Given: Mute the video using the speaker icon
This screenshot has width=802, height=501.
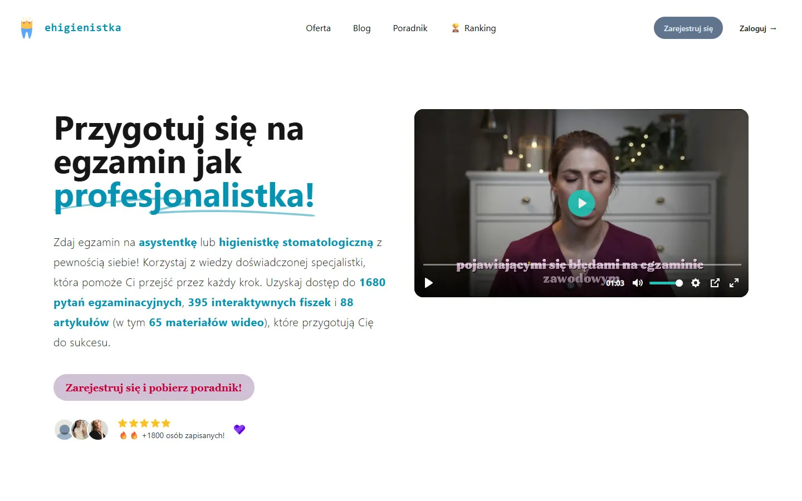Looking at the screenshot, I should click(638, 283).
